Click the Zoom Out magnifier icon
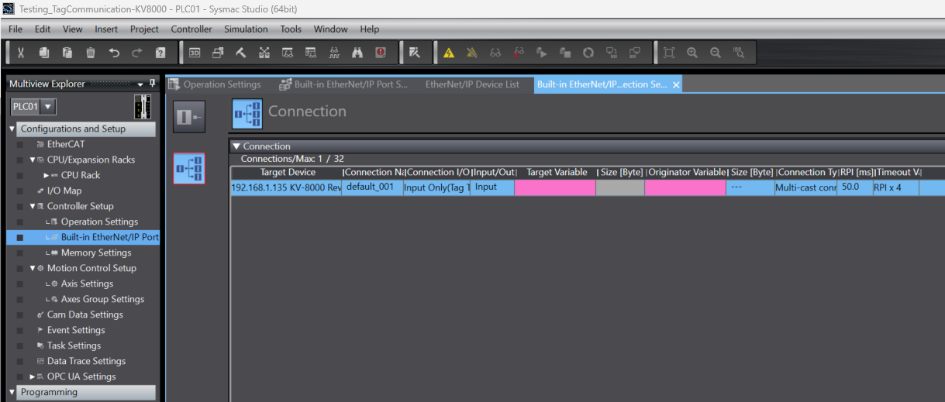Viewport: 945px width, 402px height. [716, 53]
